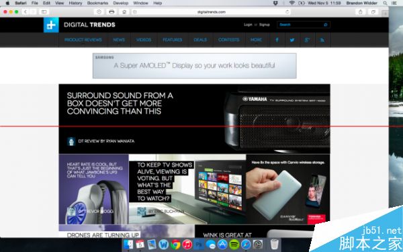403x252 pixels.
Task: Expand the More nav dropdown
Action: (x=256, y=40)
